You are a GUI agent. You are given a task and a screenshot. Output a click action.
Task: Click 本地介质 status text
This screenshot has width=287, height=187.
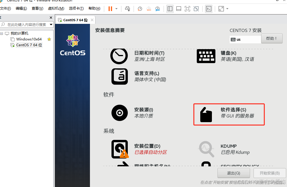click(x=144, y=116)
